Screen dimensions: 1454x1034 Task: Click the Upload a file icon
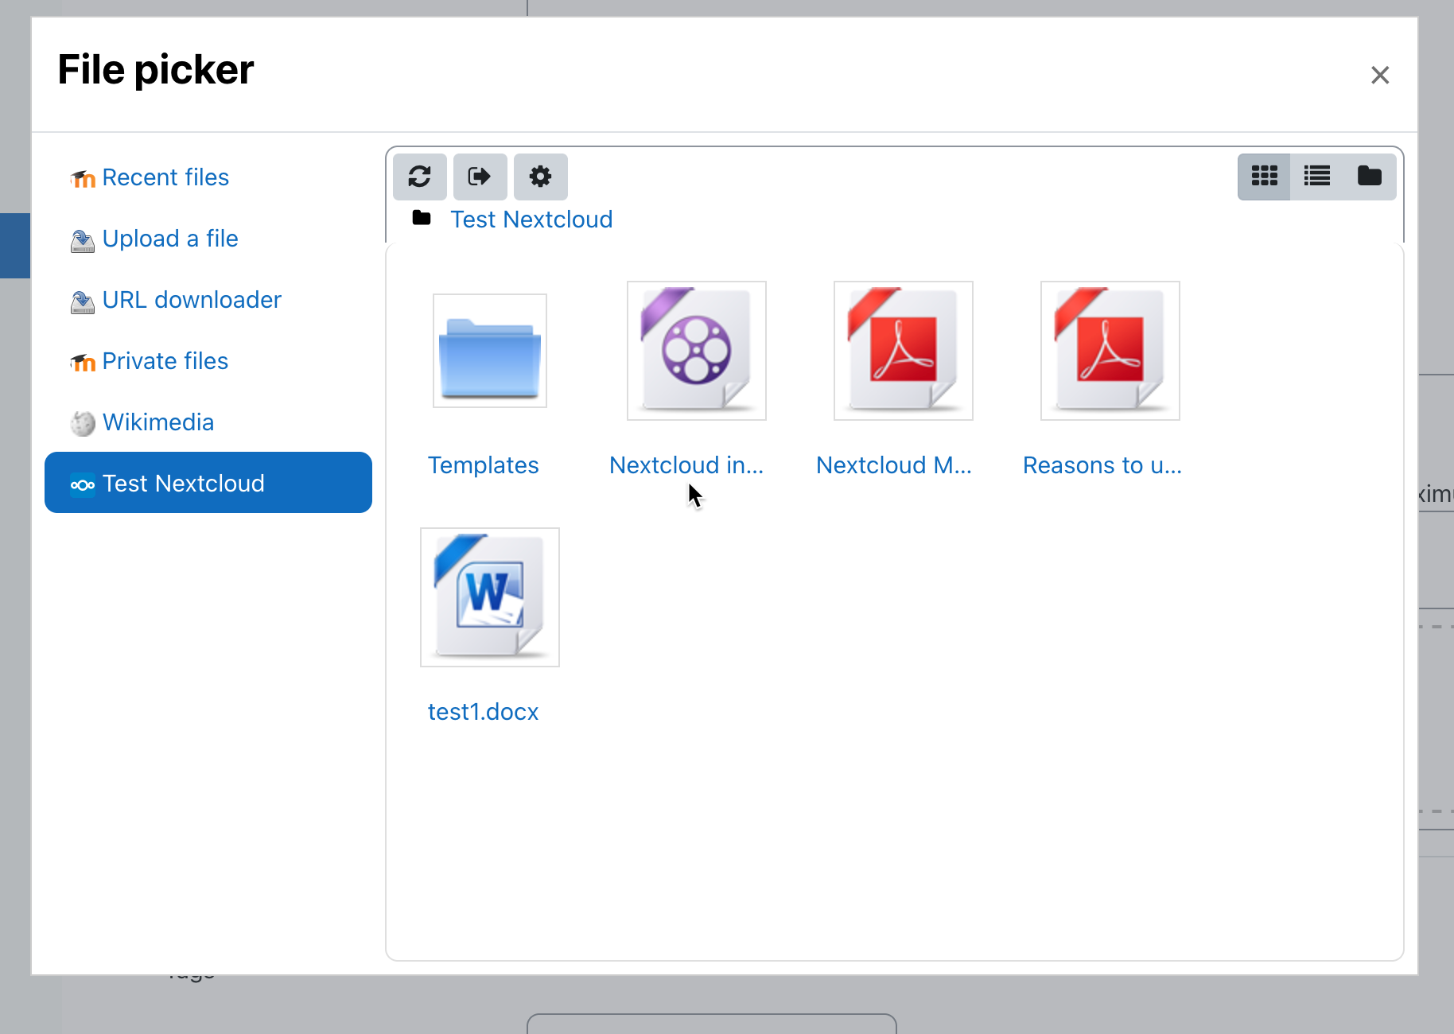pos(83,240)
